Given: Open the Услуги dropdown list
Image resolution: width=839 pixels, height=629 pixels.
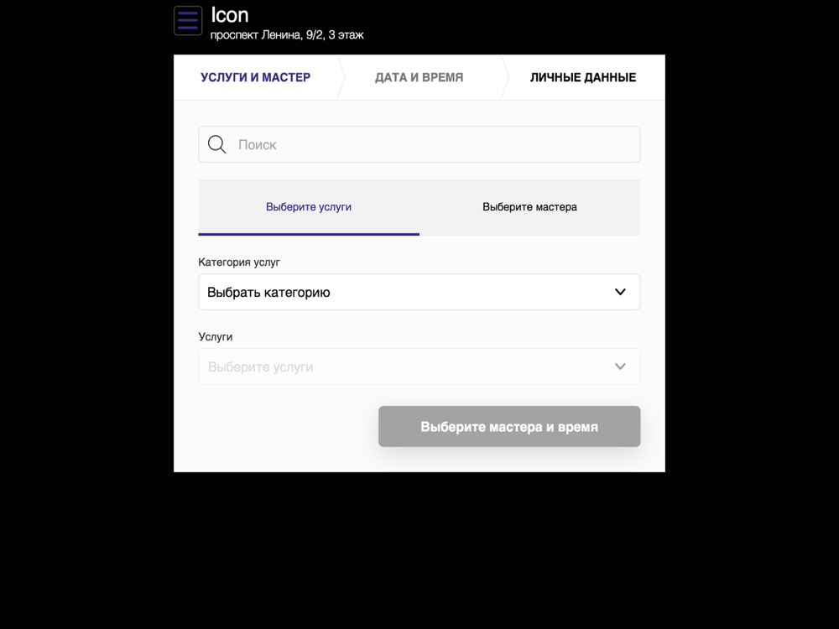Looking at the screenshot, I should [419, 366].
